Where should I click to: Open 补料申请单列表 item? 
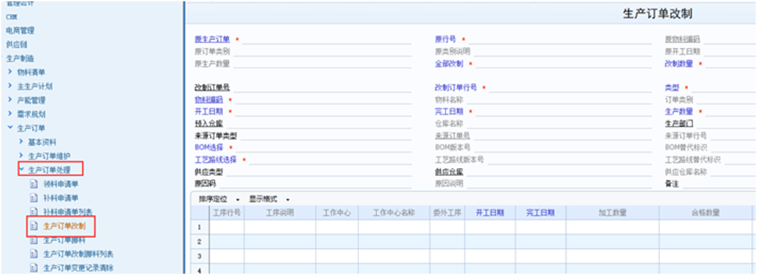coord(68,212)
